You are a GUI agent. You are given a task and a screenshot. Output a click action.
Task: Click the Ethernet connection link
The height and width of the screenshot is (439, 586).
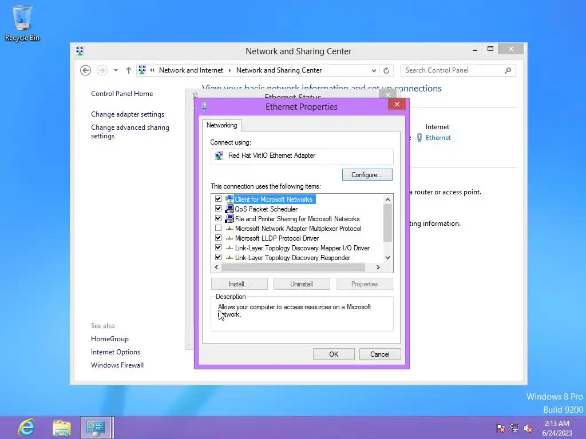(438, 138)
